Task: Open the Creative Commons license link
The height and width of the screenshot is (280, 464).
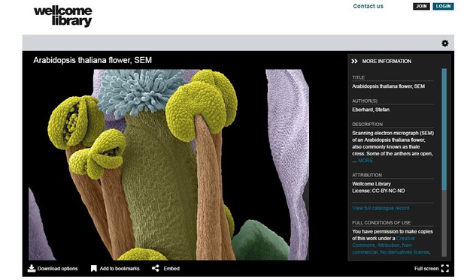Action: (390, 245)
